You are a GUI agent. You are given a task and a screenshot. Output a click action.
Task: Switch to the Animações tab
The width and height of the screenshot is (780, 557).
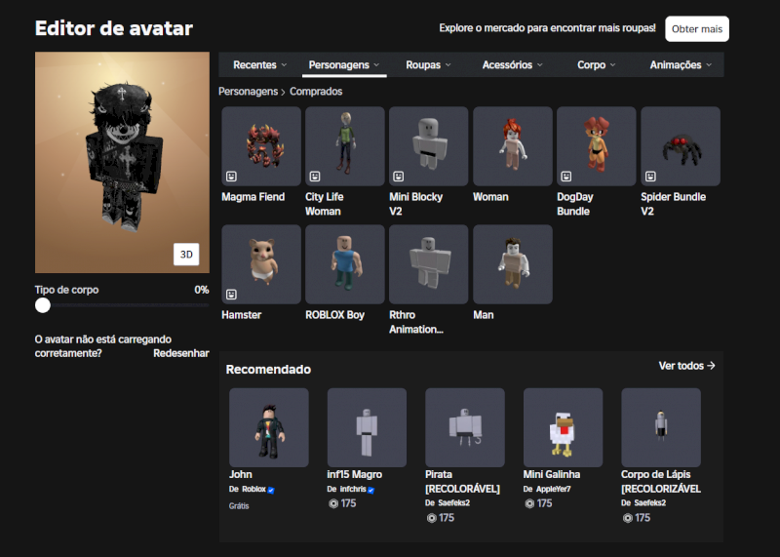tap(680, 65)
